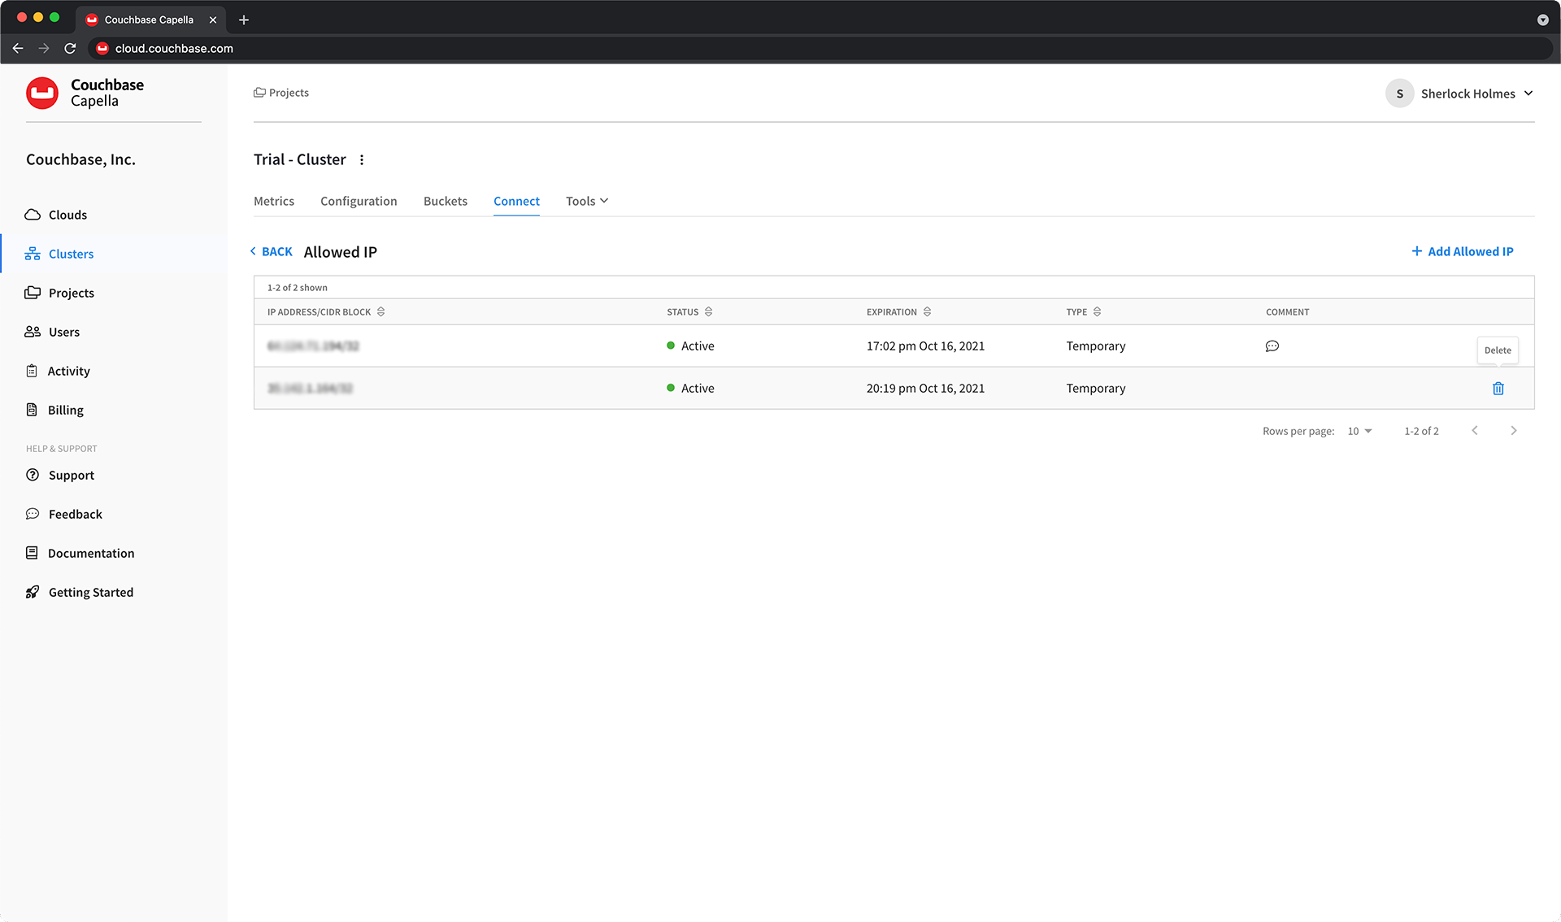Select the Connect tab
The width and height of the screenshot is (1561, 922).
pyautogui.click(x=516, y=201)
